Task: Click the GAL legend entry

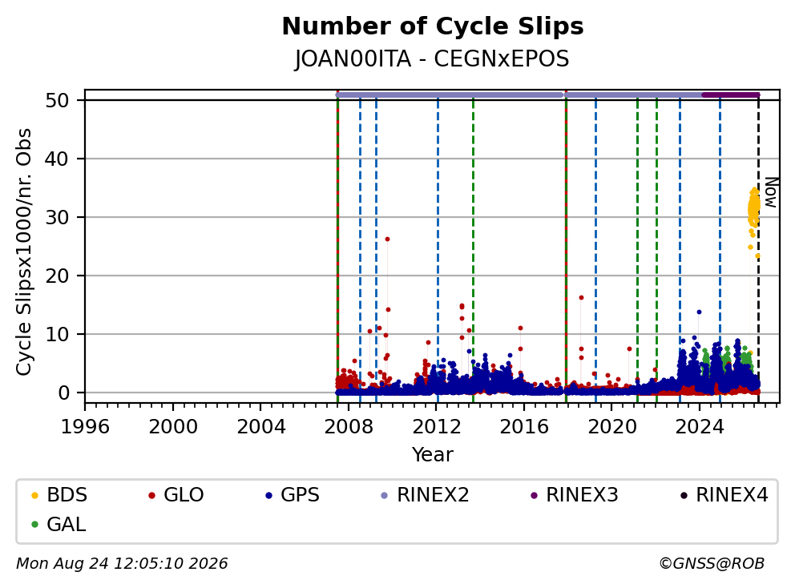Action: click(59, 524)
